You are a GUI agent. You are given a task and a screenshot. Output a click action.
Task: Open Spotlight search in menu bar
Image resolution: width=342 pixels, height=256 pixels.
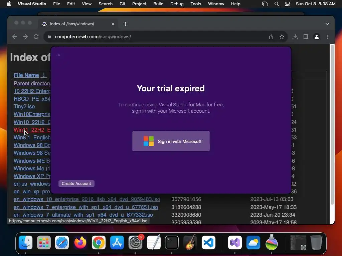tap(276, 4)
